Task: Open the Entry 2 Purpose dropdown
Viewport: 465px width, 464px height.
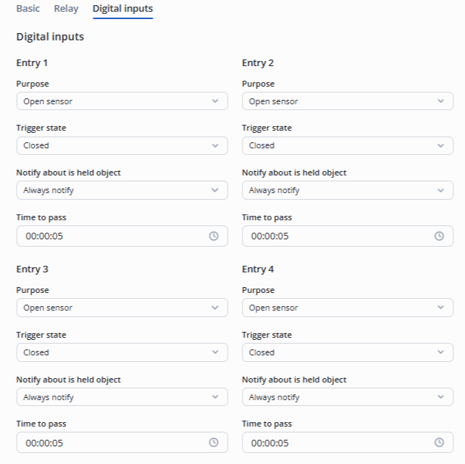Action: [347, 101]
